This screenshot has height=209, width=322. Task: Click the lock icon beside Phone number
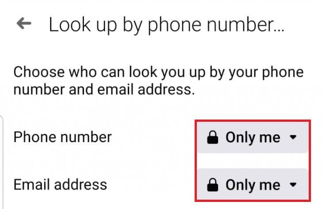(x=213, y=138)
